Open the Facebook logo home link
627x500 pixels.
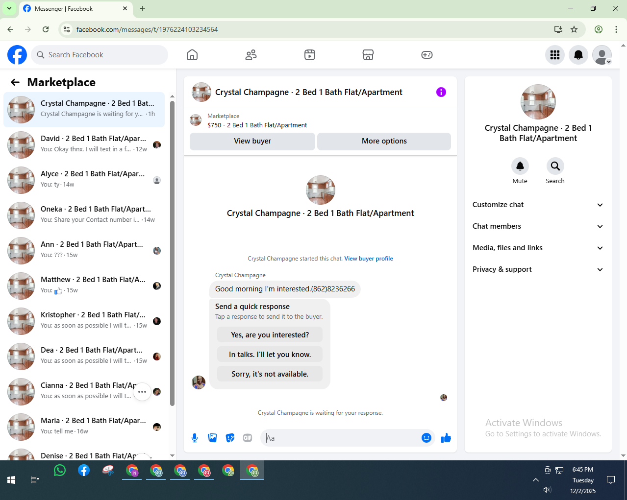point(17,55)
